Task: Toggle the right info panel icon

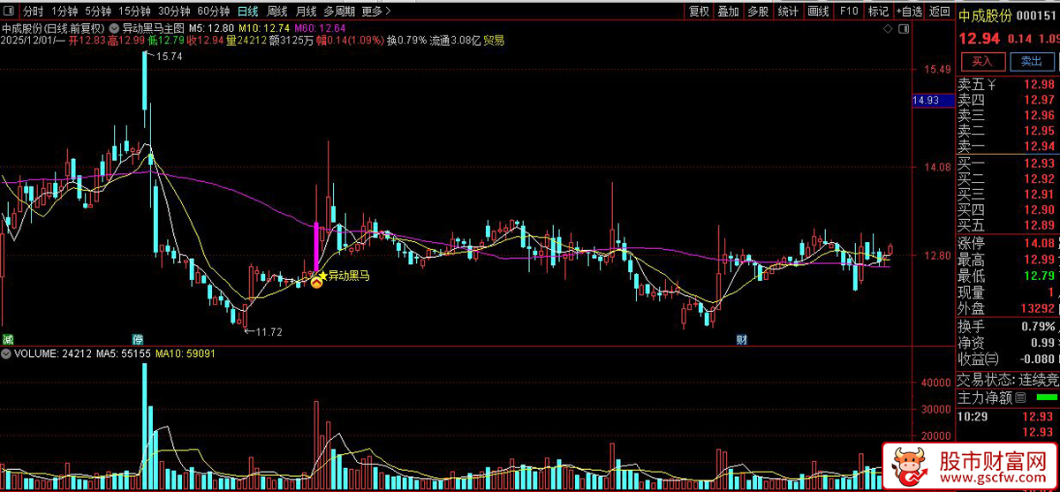Action: pos(903,29)
